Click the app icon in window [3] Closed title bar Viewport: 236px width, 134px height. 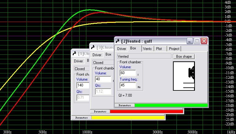93,47
